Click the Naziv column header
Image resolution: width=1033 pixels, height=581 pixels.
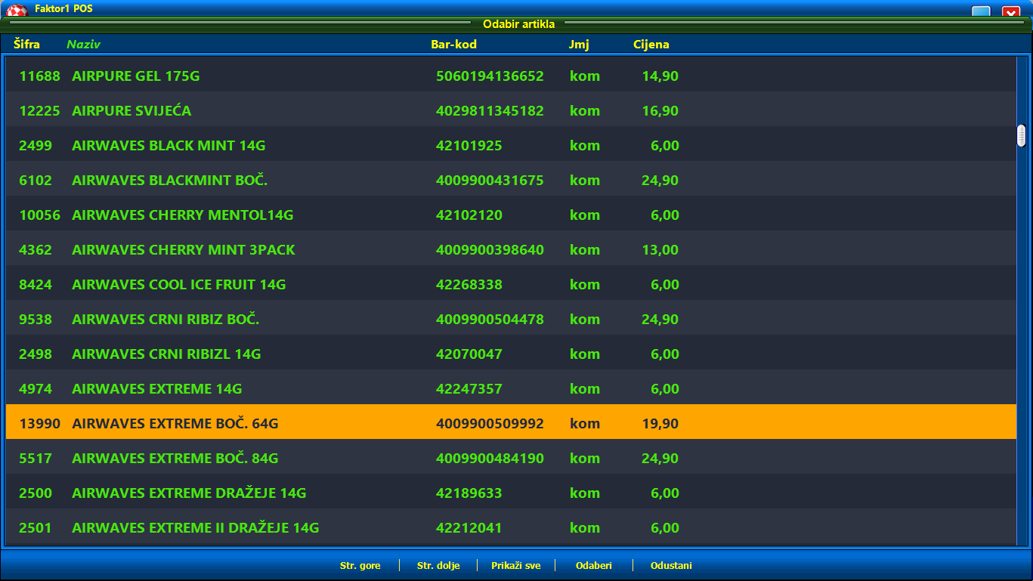83,45
